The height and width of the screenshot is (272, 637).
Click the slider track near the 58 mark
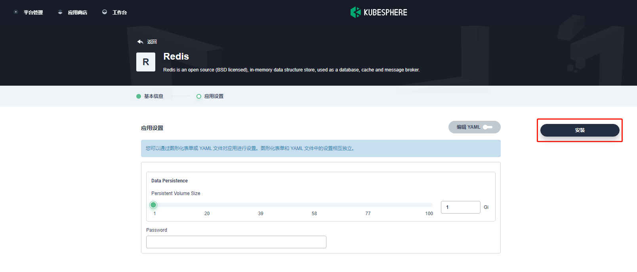click(x=314, y=205)
